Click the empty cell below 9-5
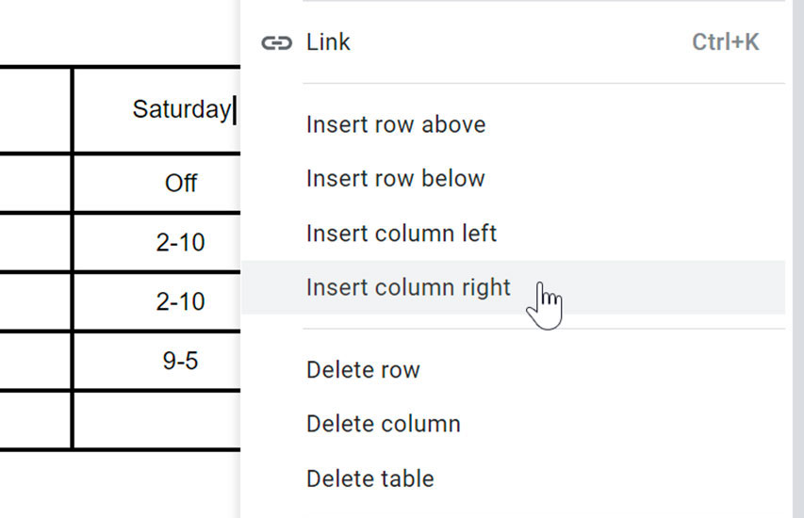804x518 pixels. point(156,420)
